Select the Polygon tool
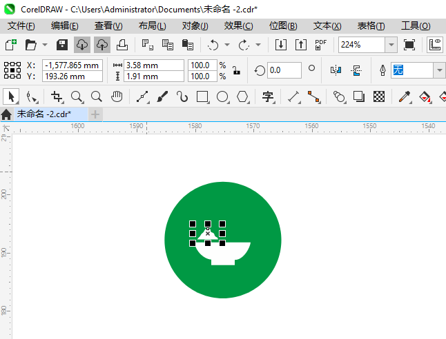Screen dimensions: 446x339 pyautogui.click(x=242, y=96)
